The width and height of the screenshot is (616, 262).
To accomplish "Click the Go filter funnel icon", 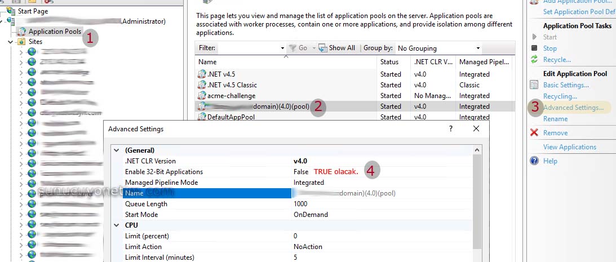I will coord(293,48).
